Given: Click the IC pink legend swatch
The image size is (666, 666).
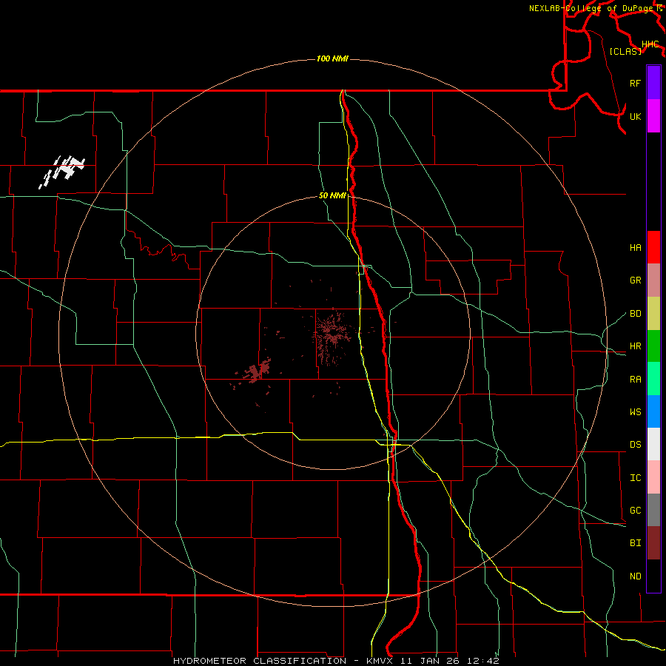Looking at the screenshot, I should click(653, 477).
